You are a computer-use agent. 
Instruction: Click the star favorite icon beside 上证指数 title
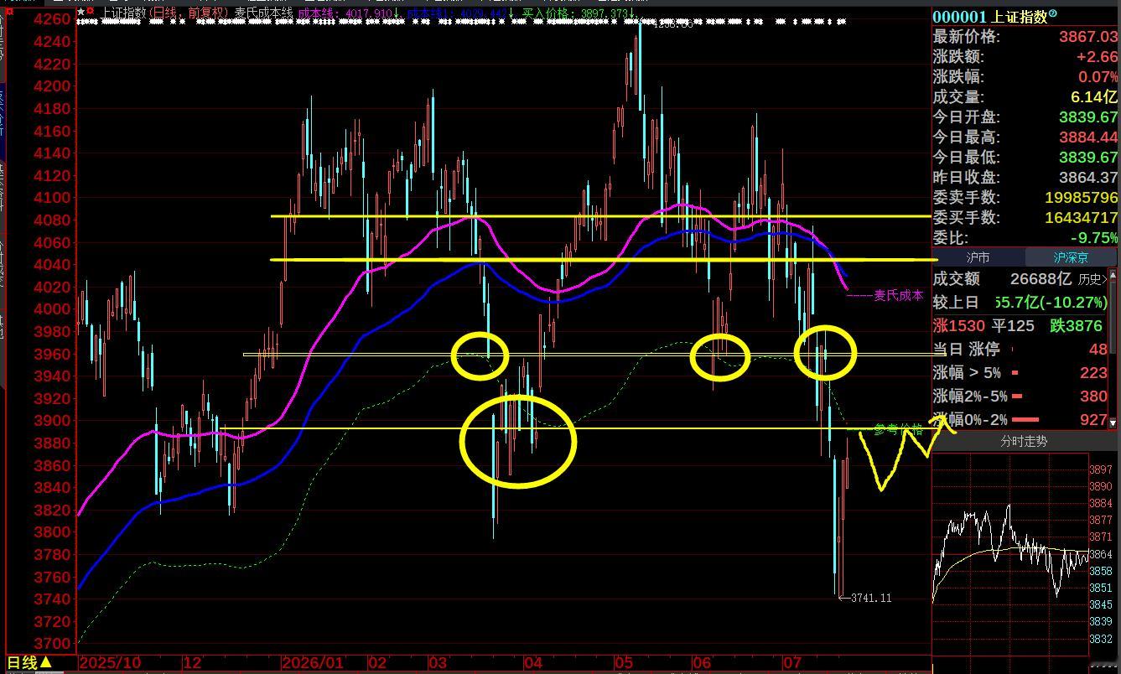tap(80, 13)
